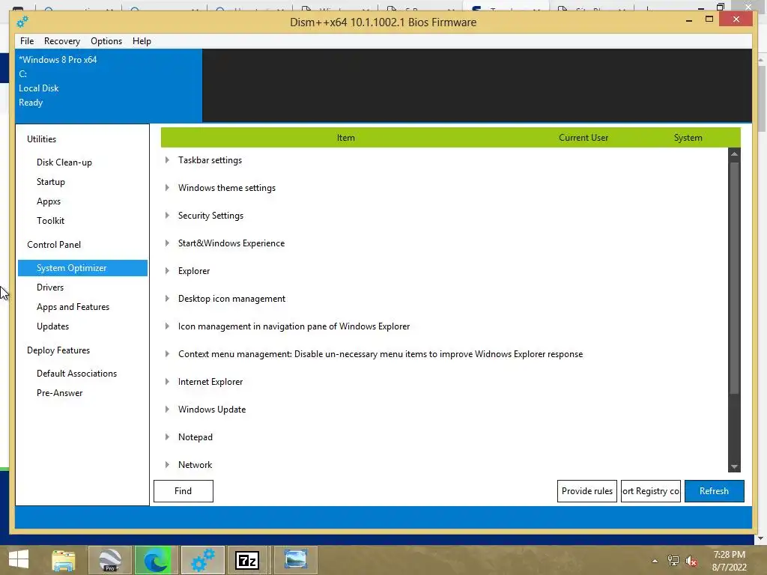
Task: Open the Options menu
Action: click(106, 41)
